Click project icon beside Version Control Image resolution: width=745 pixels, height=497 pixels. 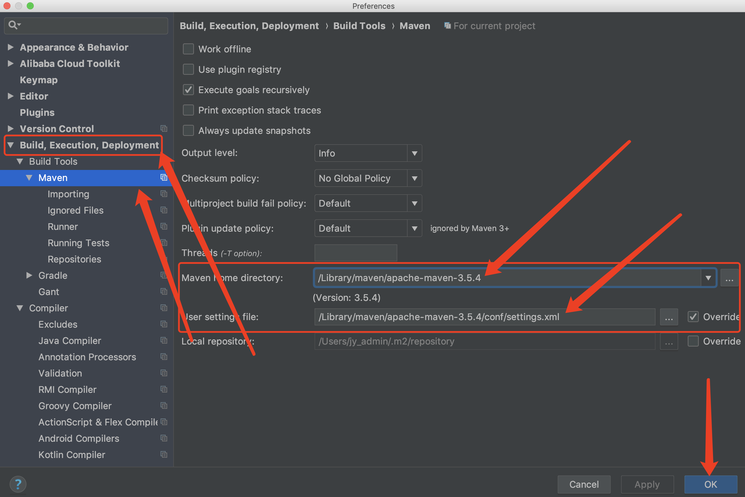point(164,128)
